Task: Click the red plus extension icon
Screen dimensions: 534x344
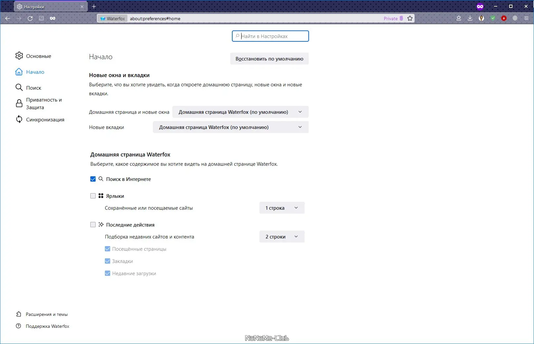Action: (x=504, y=19)
